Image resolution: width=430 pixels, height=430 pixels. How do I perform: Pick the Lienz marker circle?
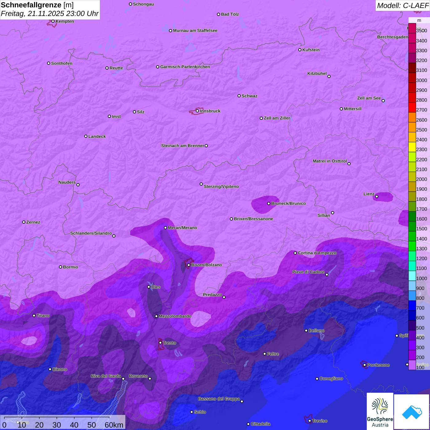[x=377, y=197]
